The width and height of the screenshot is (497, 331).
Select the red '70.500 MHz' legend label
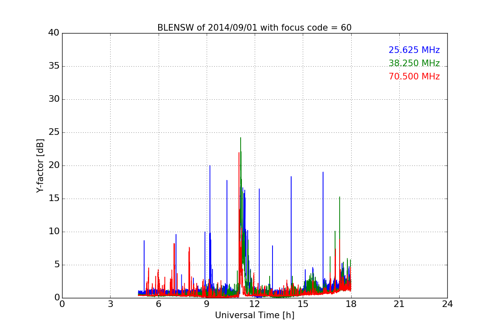(x=414, y=77)
